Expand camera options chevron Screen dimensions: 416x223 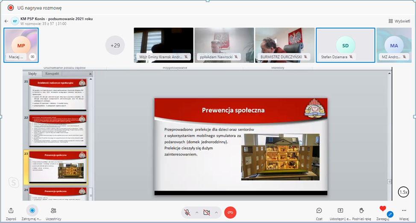point(217,212)
